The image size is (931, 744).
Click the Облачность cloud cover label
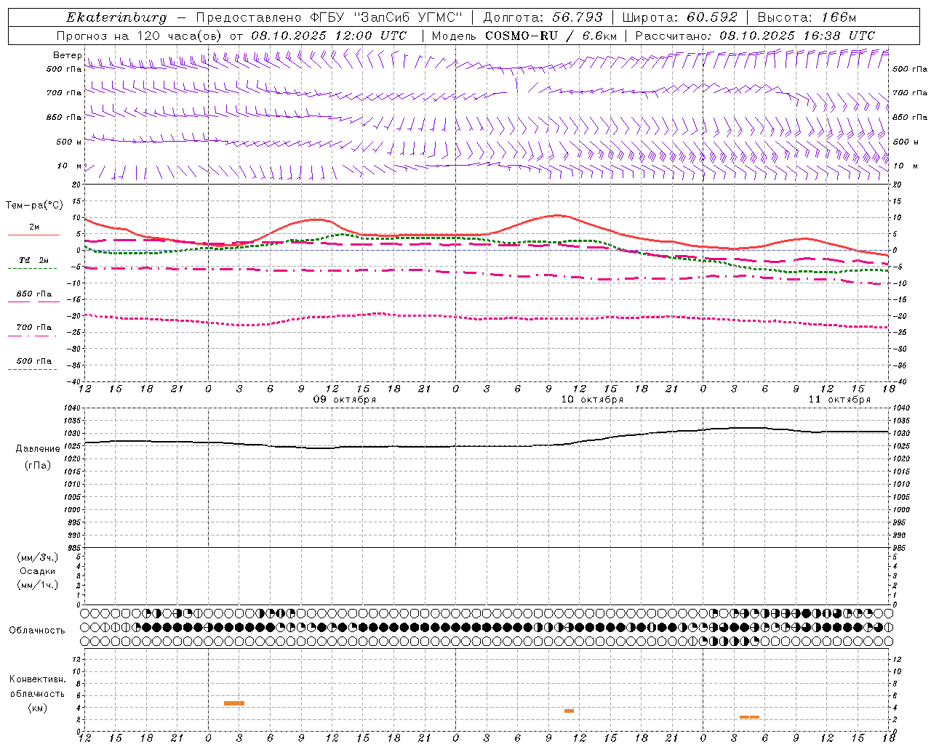pos(37,631)
